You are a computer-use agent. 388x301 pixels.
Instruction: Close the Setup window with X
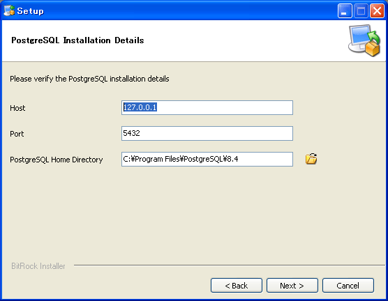click(x=377, y=11)
